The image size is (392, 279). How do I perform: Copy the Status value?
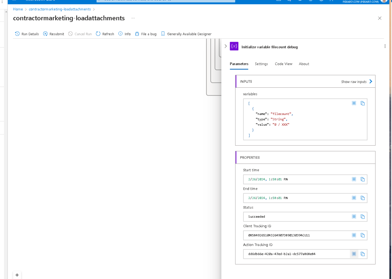[362, 217]
